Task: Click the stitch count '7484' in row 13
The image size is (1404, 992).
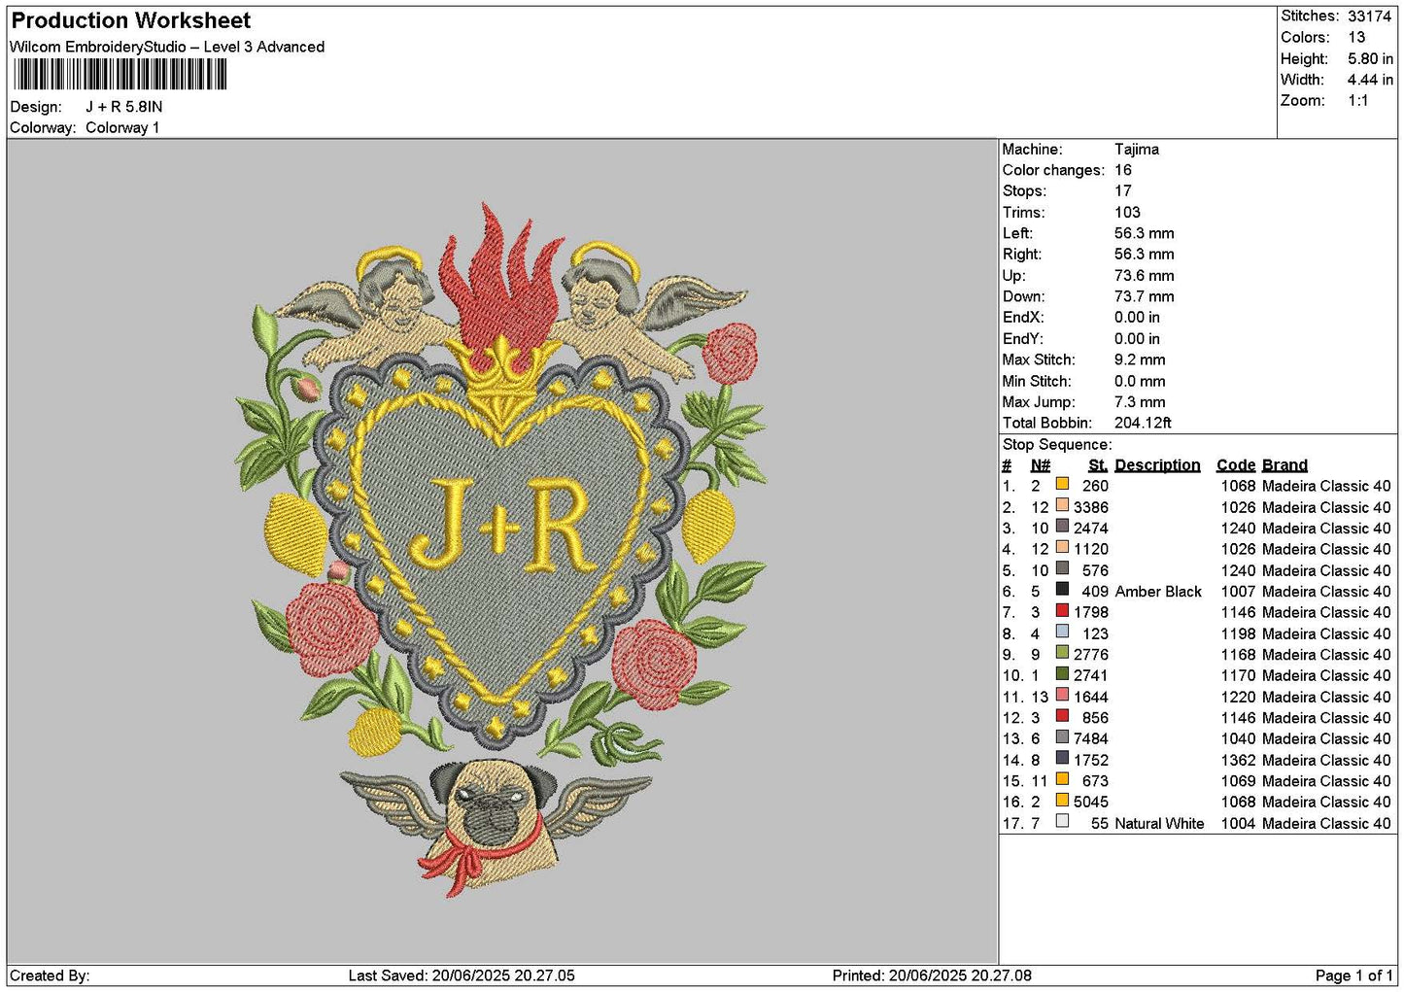Action: click(x=1090, y=738)
